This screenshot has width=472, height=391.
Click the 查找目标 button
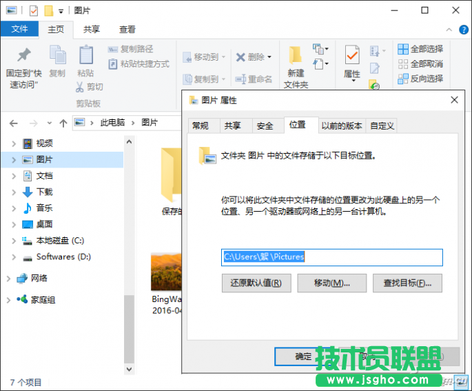click(x=407, y=283)
